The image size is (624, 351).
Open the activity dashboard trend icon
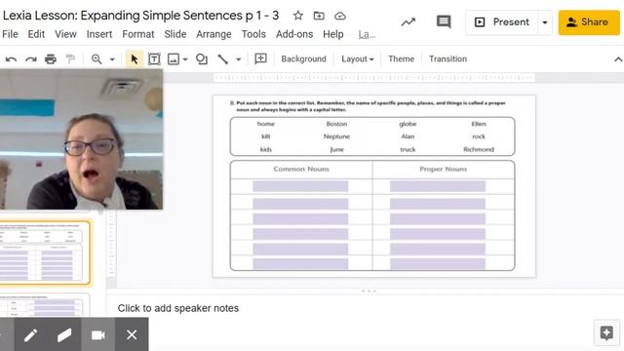coord(408,22)
